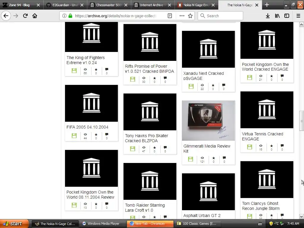304x228 pixels.
Task: Close the Chessmaster 5000 tab
Action: [126, 5]
